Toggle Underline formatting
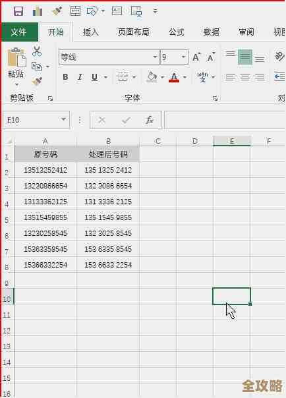 point(94,76)
